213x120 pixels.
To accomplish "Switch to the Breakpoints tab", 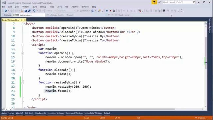I will pyautogui.click(x=40, y=113).
